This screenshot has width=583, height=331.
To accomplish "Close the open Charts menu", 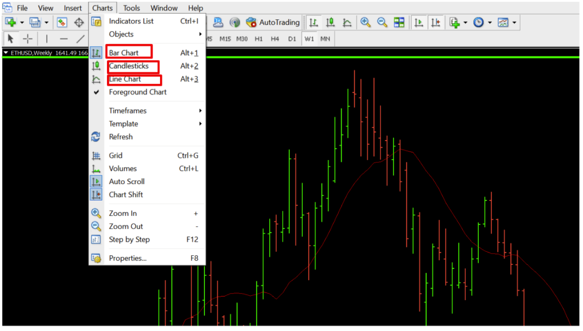I will [102, 8].
